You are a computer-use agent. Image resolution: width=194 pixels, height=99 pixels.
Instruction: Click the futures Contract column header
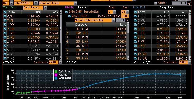tap(89, 25)
